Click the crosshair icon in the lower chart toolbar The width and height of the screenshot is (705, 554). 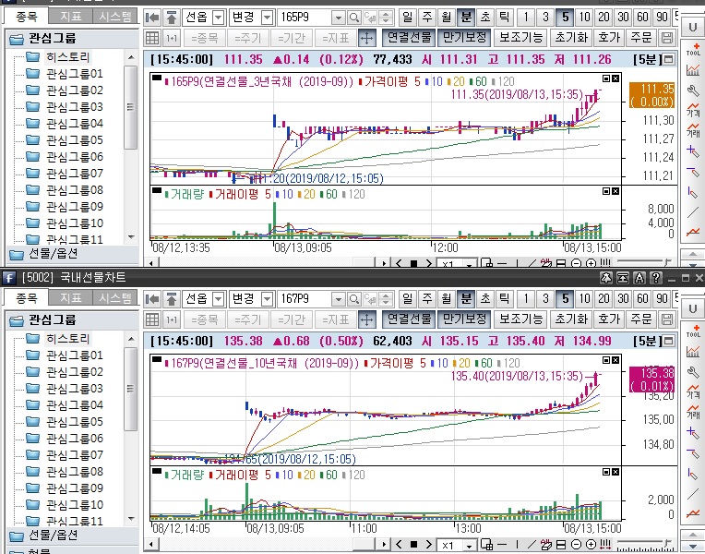tap(366, 319)
